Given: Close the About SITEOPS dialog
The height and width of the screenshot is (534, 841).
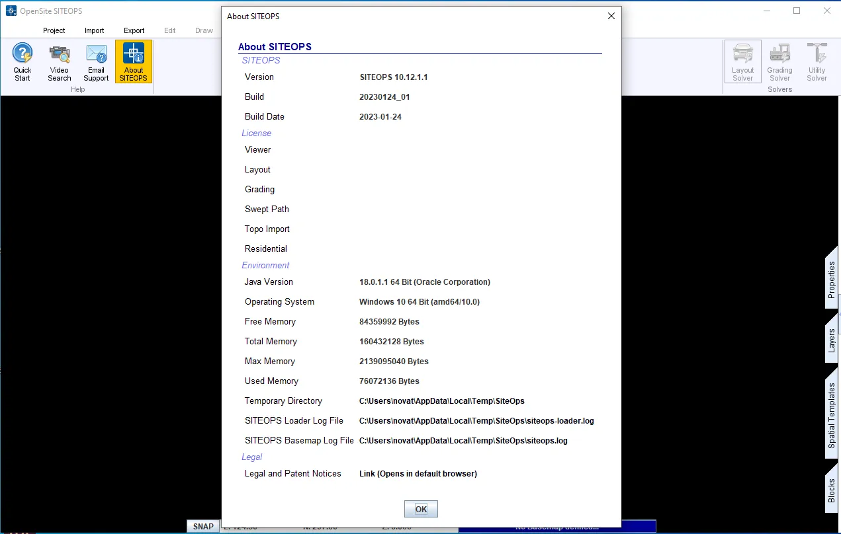Looking at the screenshot, I should [611, 16].
